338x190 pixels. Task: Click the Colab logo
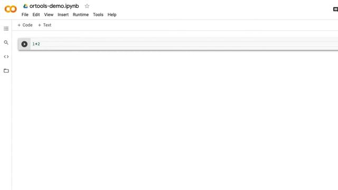pyautogui.click(x=11, y=9)
